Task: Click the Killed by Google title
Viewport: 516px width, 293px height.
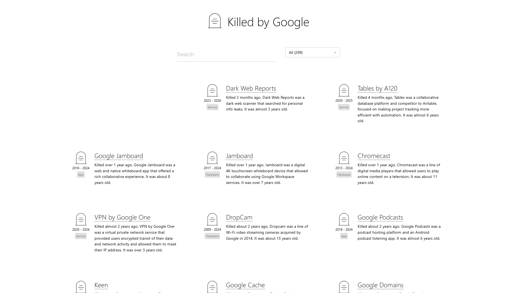Action: tap(268, 22)
